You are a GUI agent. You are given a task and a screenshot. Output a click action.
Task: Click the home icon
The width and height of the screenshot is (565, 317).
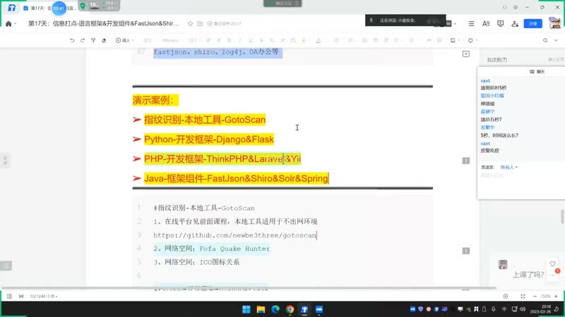click(x=8, y=24)
